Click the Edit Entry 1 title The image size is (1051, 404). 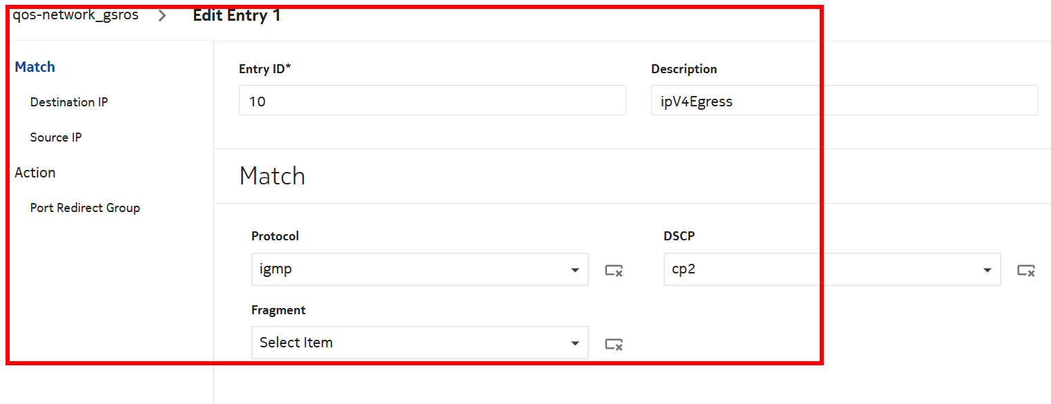tap(237, 15)
